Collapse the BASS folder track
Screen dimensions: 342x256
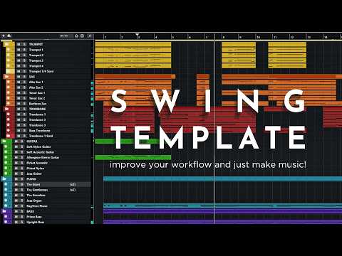click(4, 211)
